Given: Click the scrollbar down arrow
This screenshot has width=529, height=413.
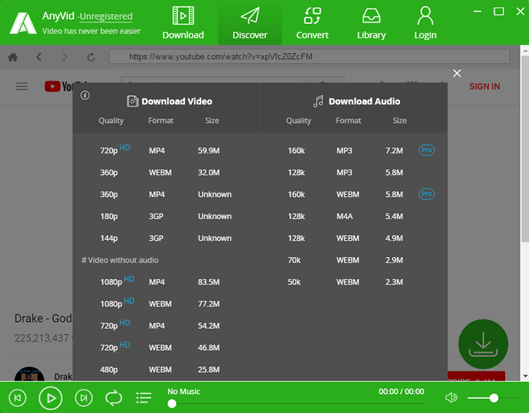Looking at the screenshot, I should pos(525,376).
